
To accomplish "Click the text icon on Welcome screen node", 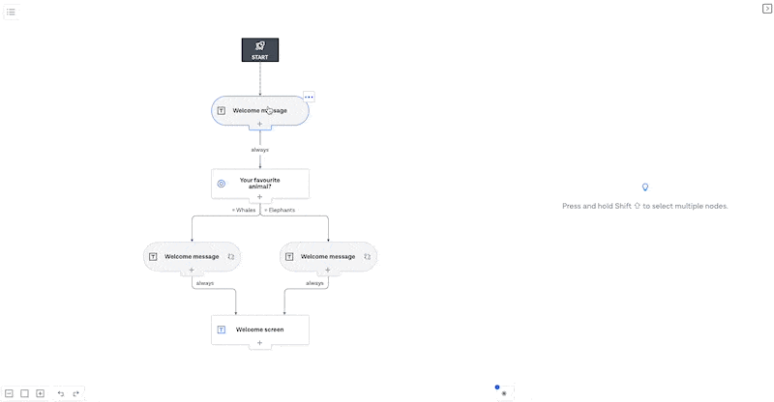I will coord(222,330).
